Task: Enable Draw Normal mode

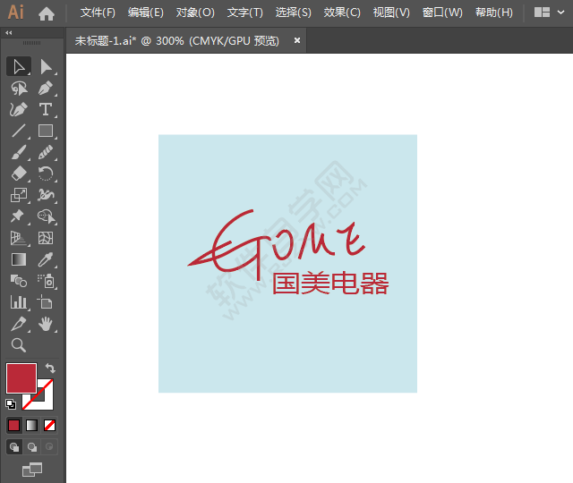Action: [x=14, y=447]
